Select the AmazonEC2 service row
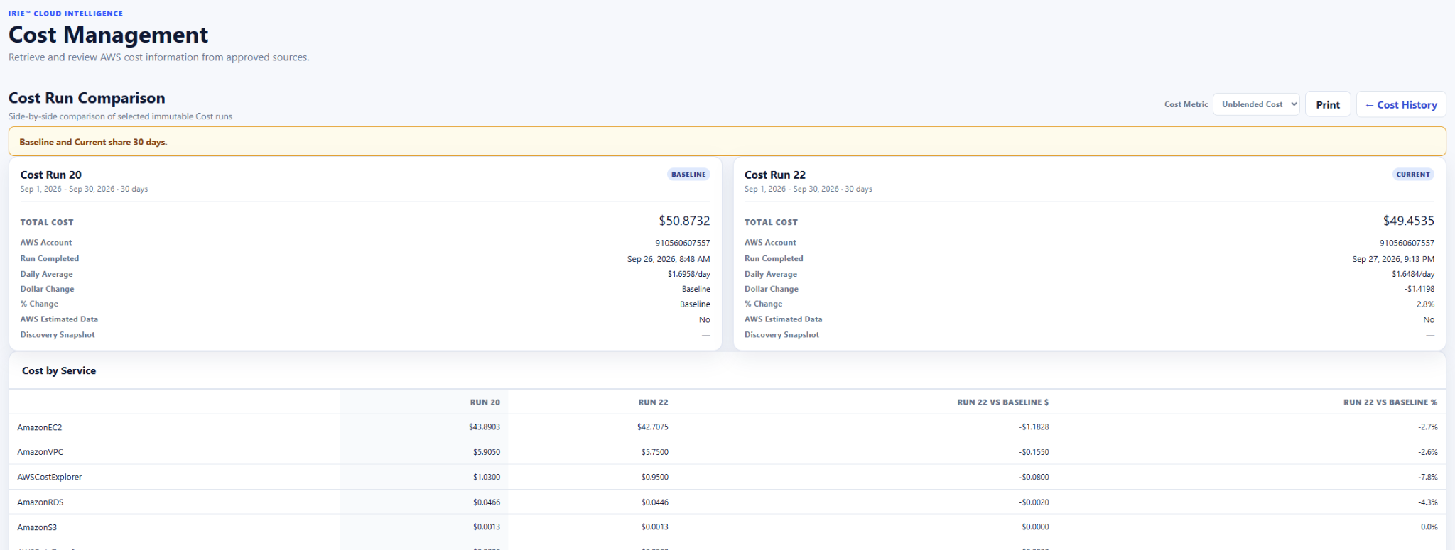Screen dimensions: 1455x550 tap(727, 427)
